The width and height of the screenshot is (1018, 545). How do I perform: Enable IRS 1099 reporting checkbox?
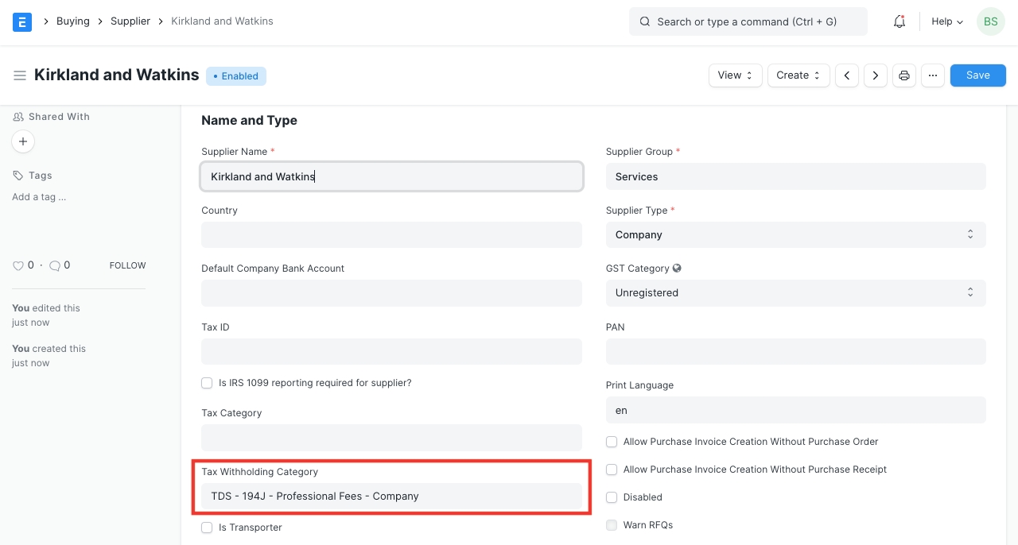[x=207, y=383]
